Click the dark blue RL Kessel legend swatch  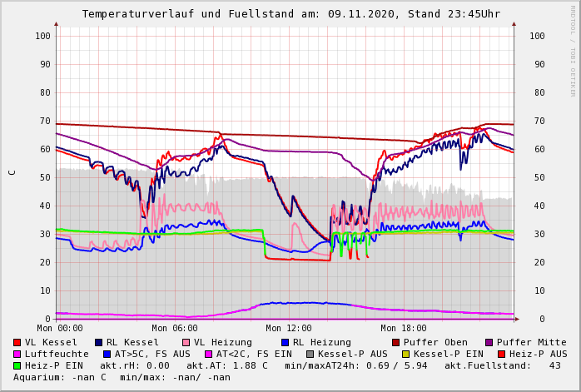click(99, 343)
